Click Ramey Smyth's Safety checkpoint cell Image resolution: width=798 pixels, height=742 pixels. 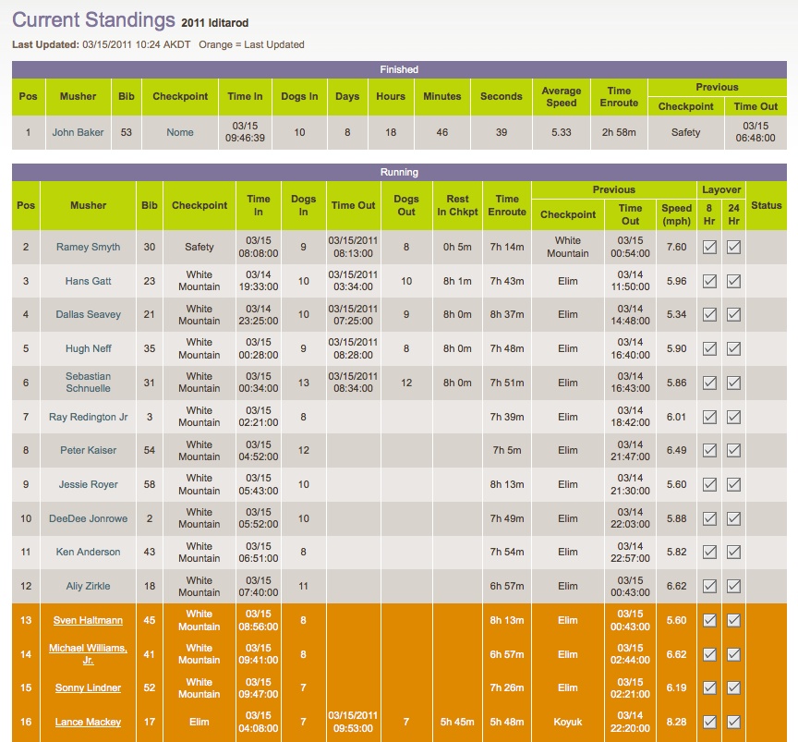(199, 247)
